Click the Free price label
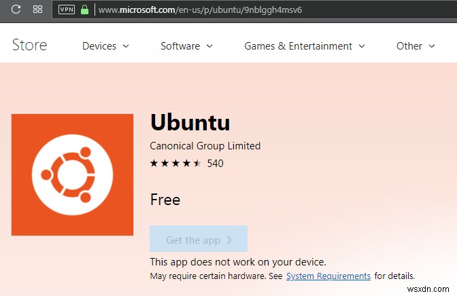 pos(165,200)
